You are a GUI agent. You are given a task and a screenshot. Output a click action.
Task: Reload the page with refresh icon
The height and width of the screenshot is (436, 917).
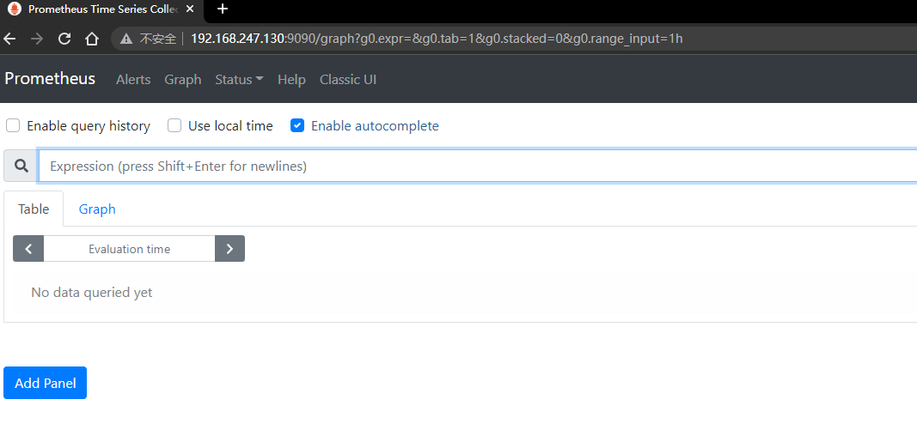tap(64, 39)
